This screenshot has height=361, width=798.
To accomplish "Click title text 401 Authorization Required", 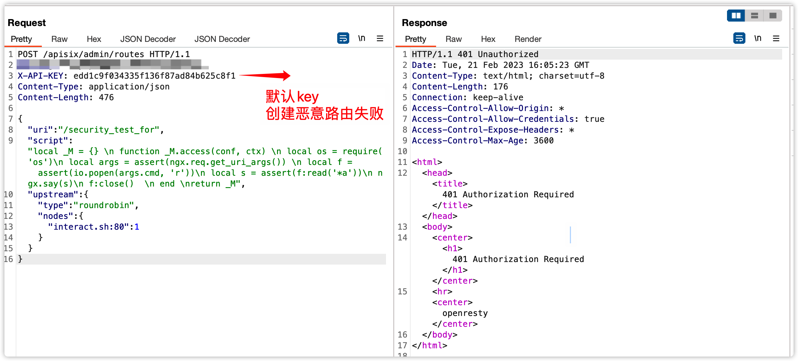I will 508,194.
